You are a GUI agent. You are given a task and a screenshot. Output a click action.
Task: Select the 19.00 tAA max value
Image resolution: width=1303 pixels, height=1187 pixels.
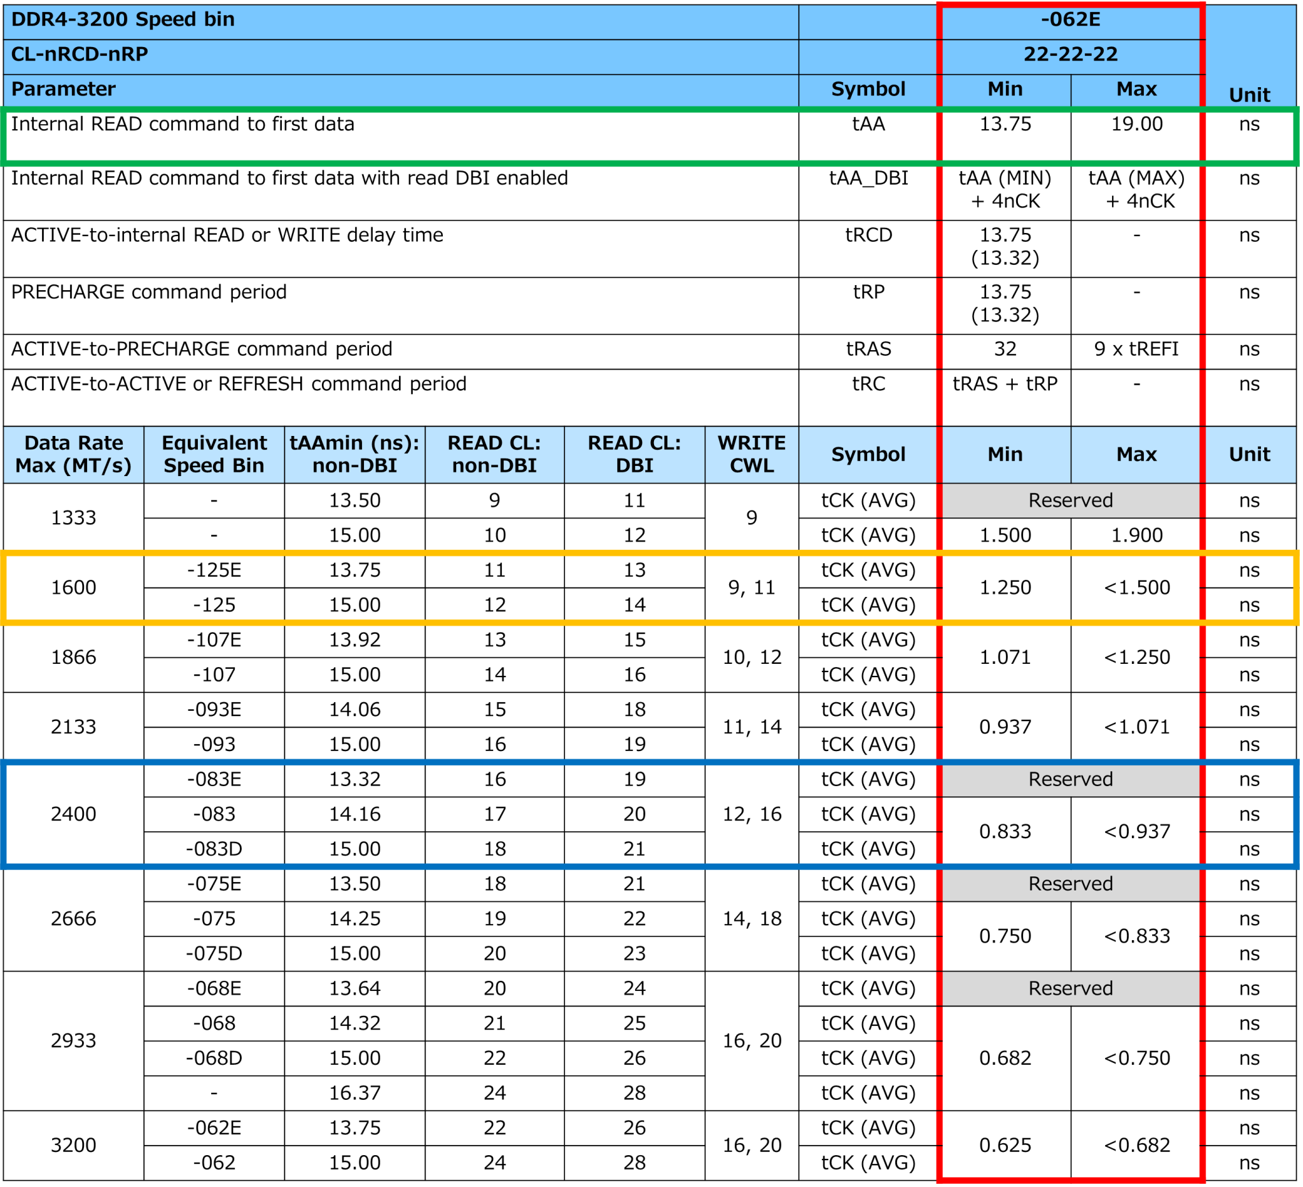pos(1136,124)
